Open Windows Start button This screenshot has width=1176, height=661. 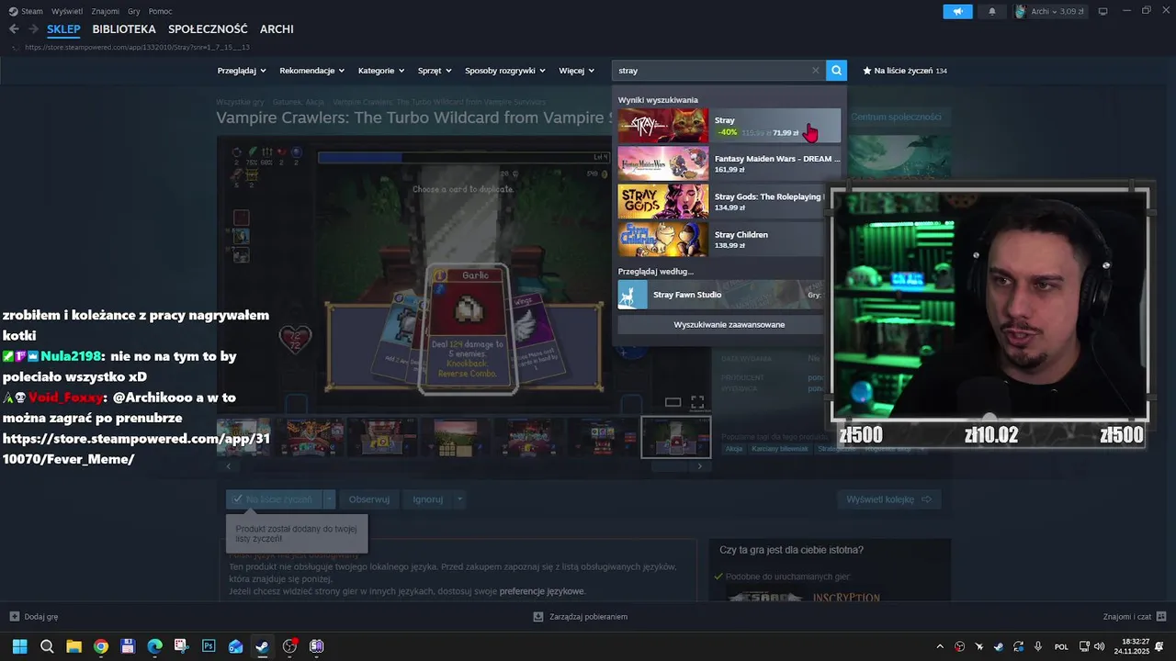tap(19, 646)
